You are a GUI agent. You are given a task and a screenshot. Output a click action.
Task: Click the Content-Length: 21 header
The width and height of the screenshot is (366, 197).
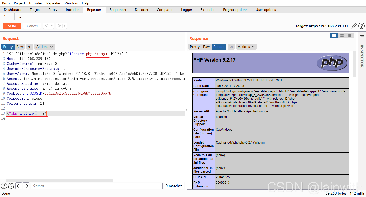[x=26, y=103]
